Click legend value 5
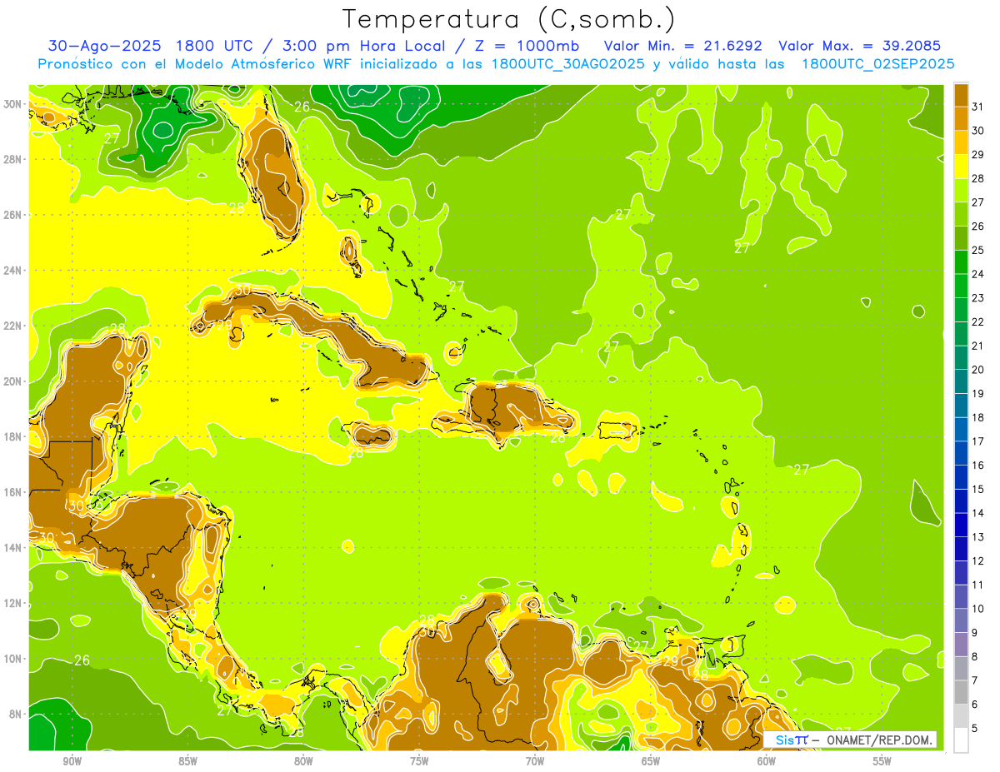1000x772 pixels. coord(975,728)
